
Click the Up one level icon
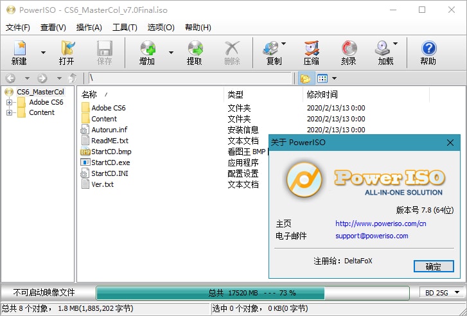click(73, 78)
